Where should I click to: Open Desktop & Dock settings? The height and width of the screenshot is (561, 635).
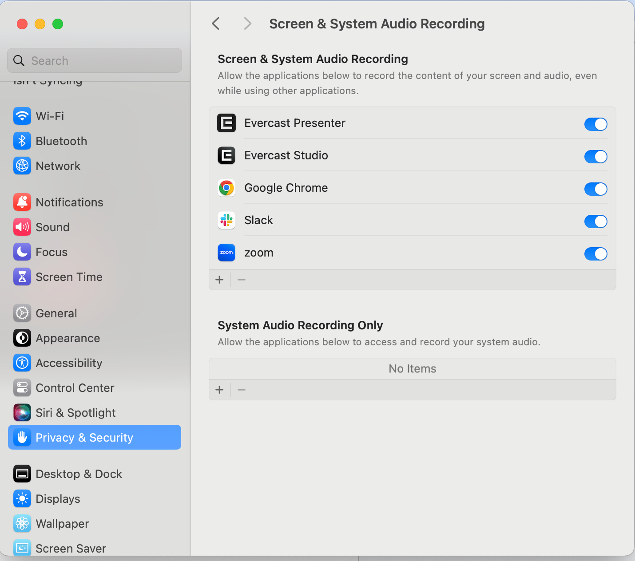tap(95, 474)
